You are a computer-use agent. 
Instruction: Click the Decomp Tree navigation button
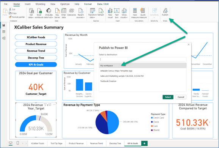pyautogui.click(x=36, y=58)
